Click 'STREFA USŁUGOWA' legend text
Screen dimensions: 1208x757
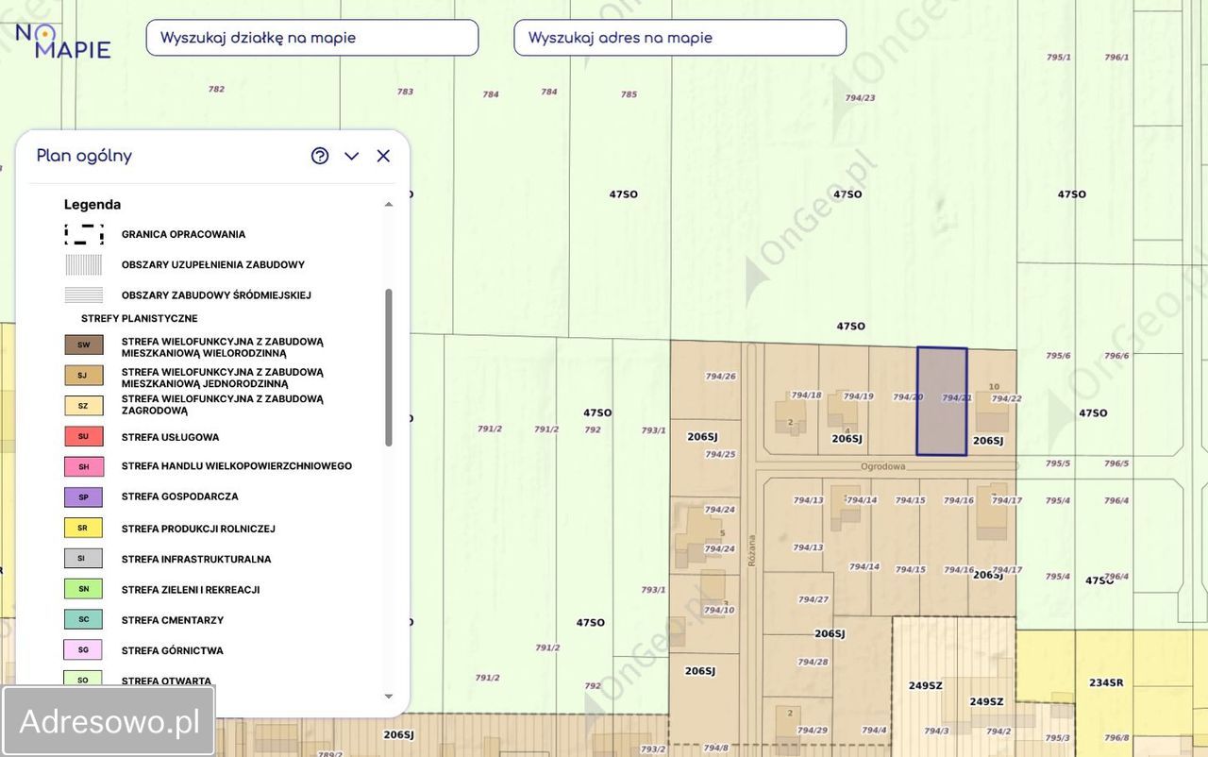[170, 437]
